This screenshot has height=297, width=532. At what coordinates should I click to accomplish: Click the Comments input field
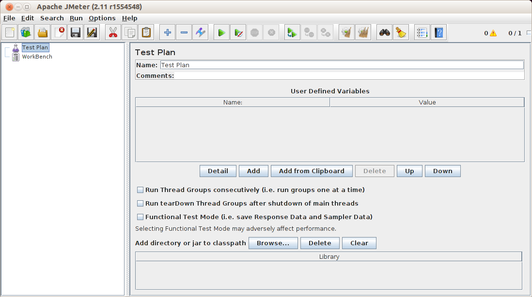349,76
